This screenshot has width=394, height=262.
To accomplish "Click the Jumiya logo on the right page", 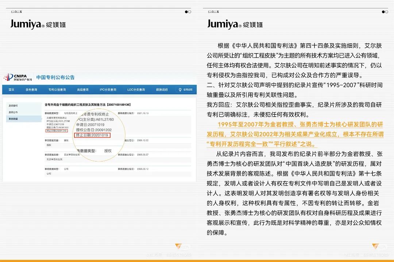I will 235,24.
